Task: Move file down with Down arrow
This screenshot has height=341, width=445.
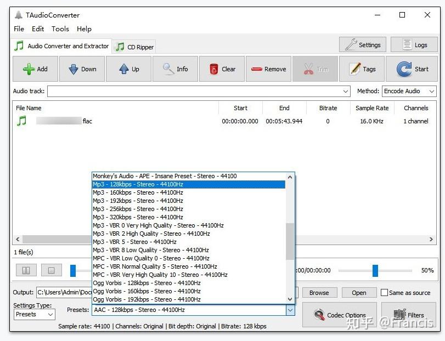Action: (x=82, y=69)
